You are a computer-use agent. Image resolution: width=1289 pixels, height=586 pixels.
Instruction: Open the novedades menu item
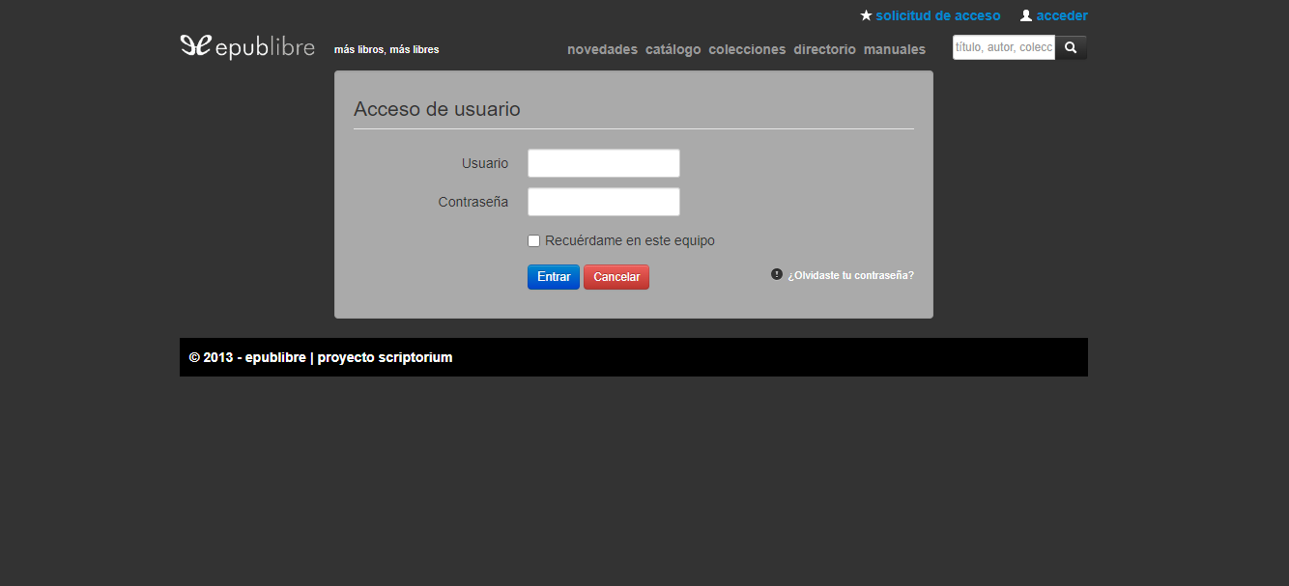602,49
